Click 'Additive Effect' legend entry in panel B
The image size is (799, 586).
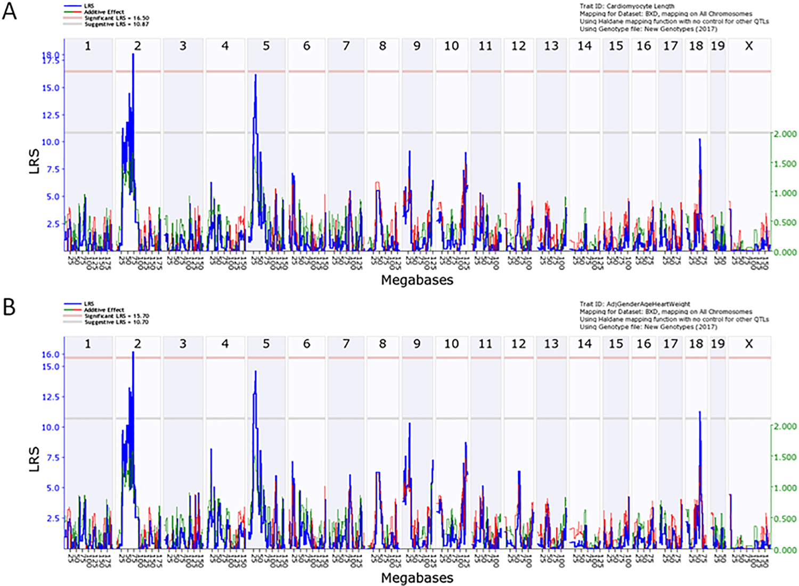(x=104, y=310)
